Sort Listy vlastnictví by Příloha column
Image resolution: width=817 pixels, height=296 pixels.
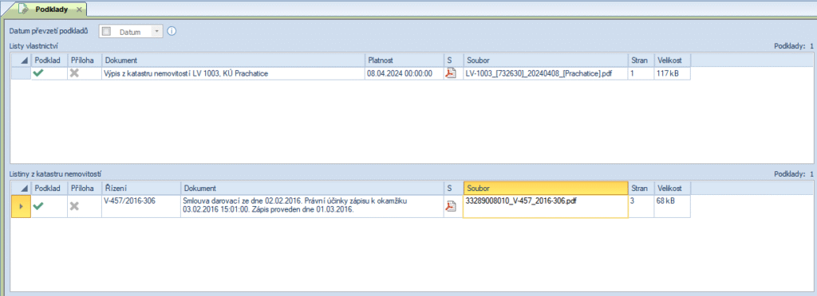[85, 60]
